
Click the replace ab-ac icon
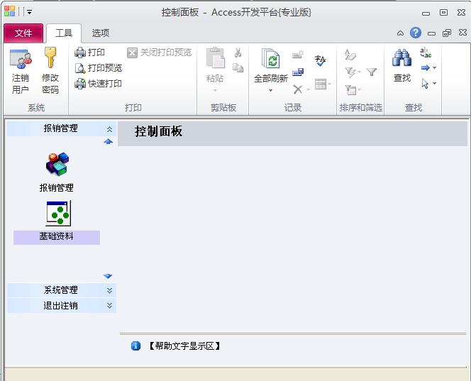click(x=426, y=53)
